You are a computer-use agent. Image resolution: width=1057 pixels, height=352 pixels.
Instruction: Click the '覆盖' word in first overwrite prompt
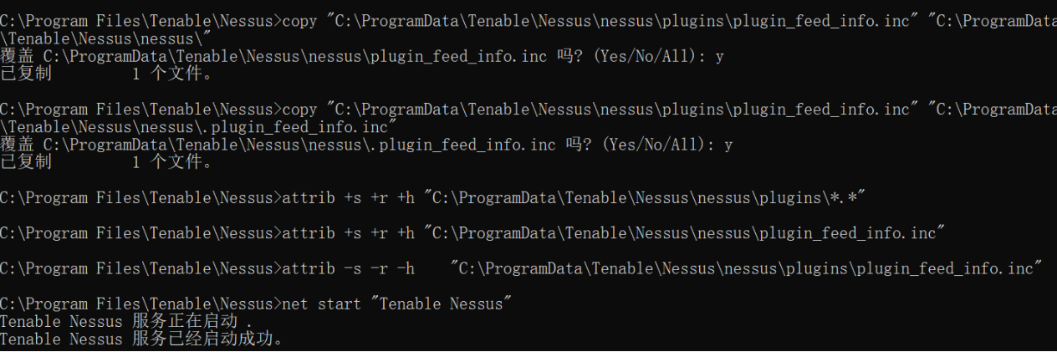(x=17, y=57)
